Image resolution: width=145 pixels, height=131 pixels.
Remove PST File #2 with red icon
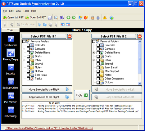(140, 36)
